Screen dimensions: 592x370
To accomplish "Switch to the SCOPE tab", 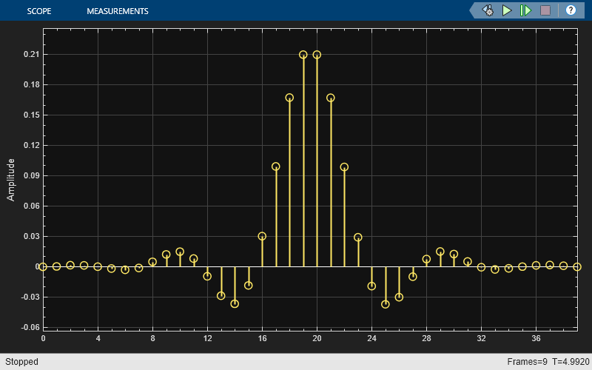I will click(x=39, y=11).
